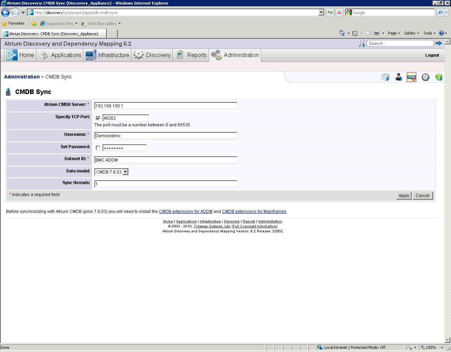This screenshot has width=451, height=352.
Task: Click the user profile icon with suit
Action: coord(399,77)
